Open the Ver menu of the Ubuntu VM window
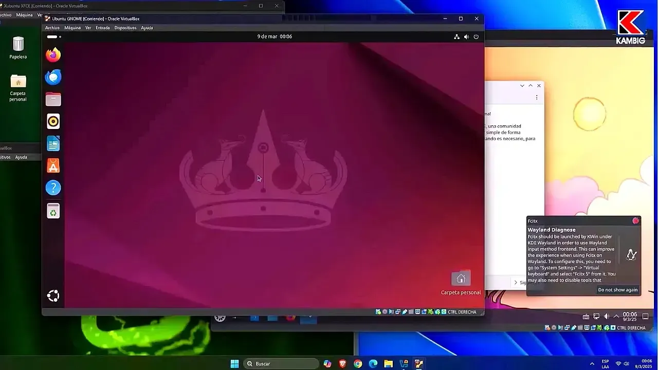Viewport: 658px width, 370px height. click(x=87, y=28)
